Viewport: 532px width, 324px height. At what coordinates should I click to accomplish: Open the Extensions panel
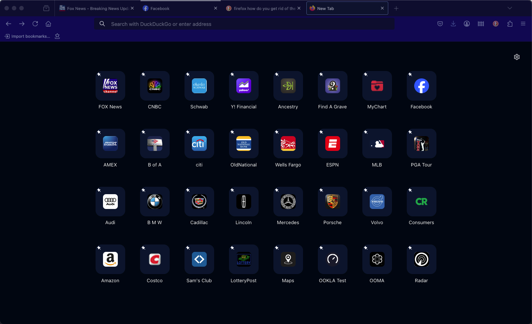tap(510, 24)
